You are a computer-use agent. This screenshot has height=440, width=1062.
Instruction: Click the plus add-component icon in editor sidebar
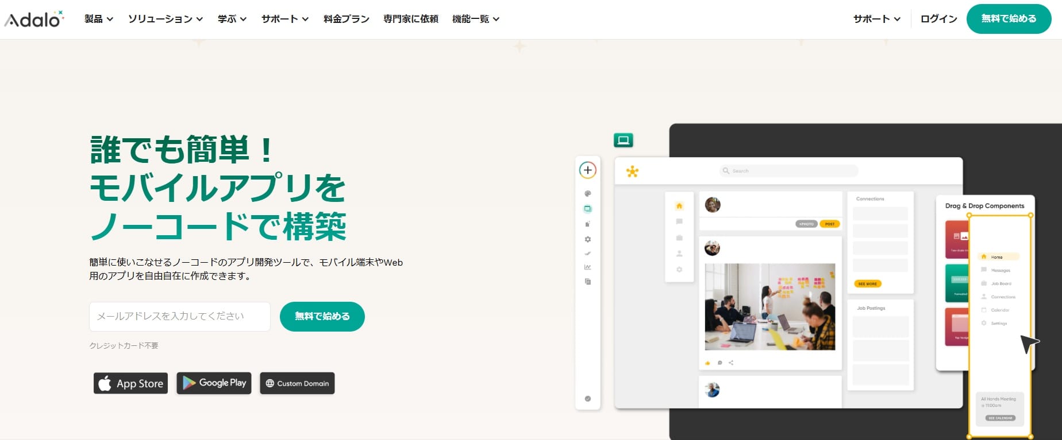pos(587,170)
